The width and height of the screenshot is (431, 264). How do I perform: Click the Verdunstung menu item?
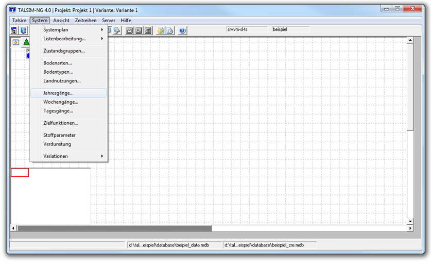(x=57, y=144)
